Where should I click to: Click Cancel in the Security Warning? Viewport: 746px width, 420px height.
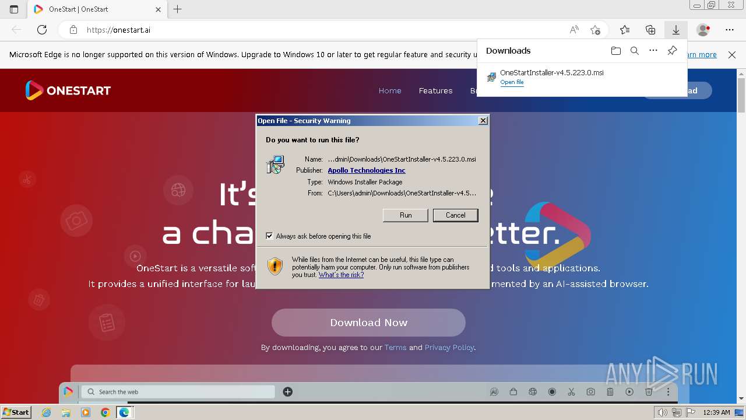[455, 215]
